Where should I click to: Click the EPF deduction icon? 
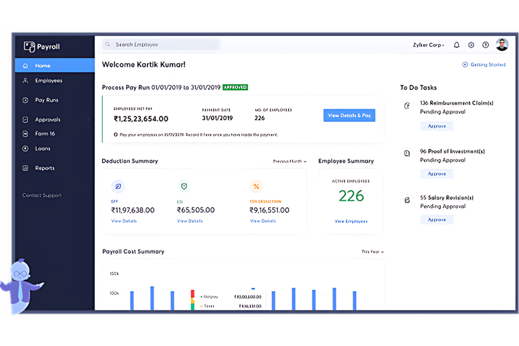click(x=118, y=186)
